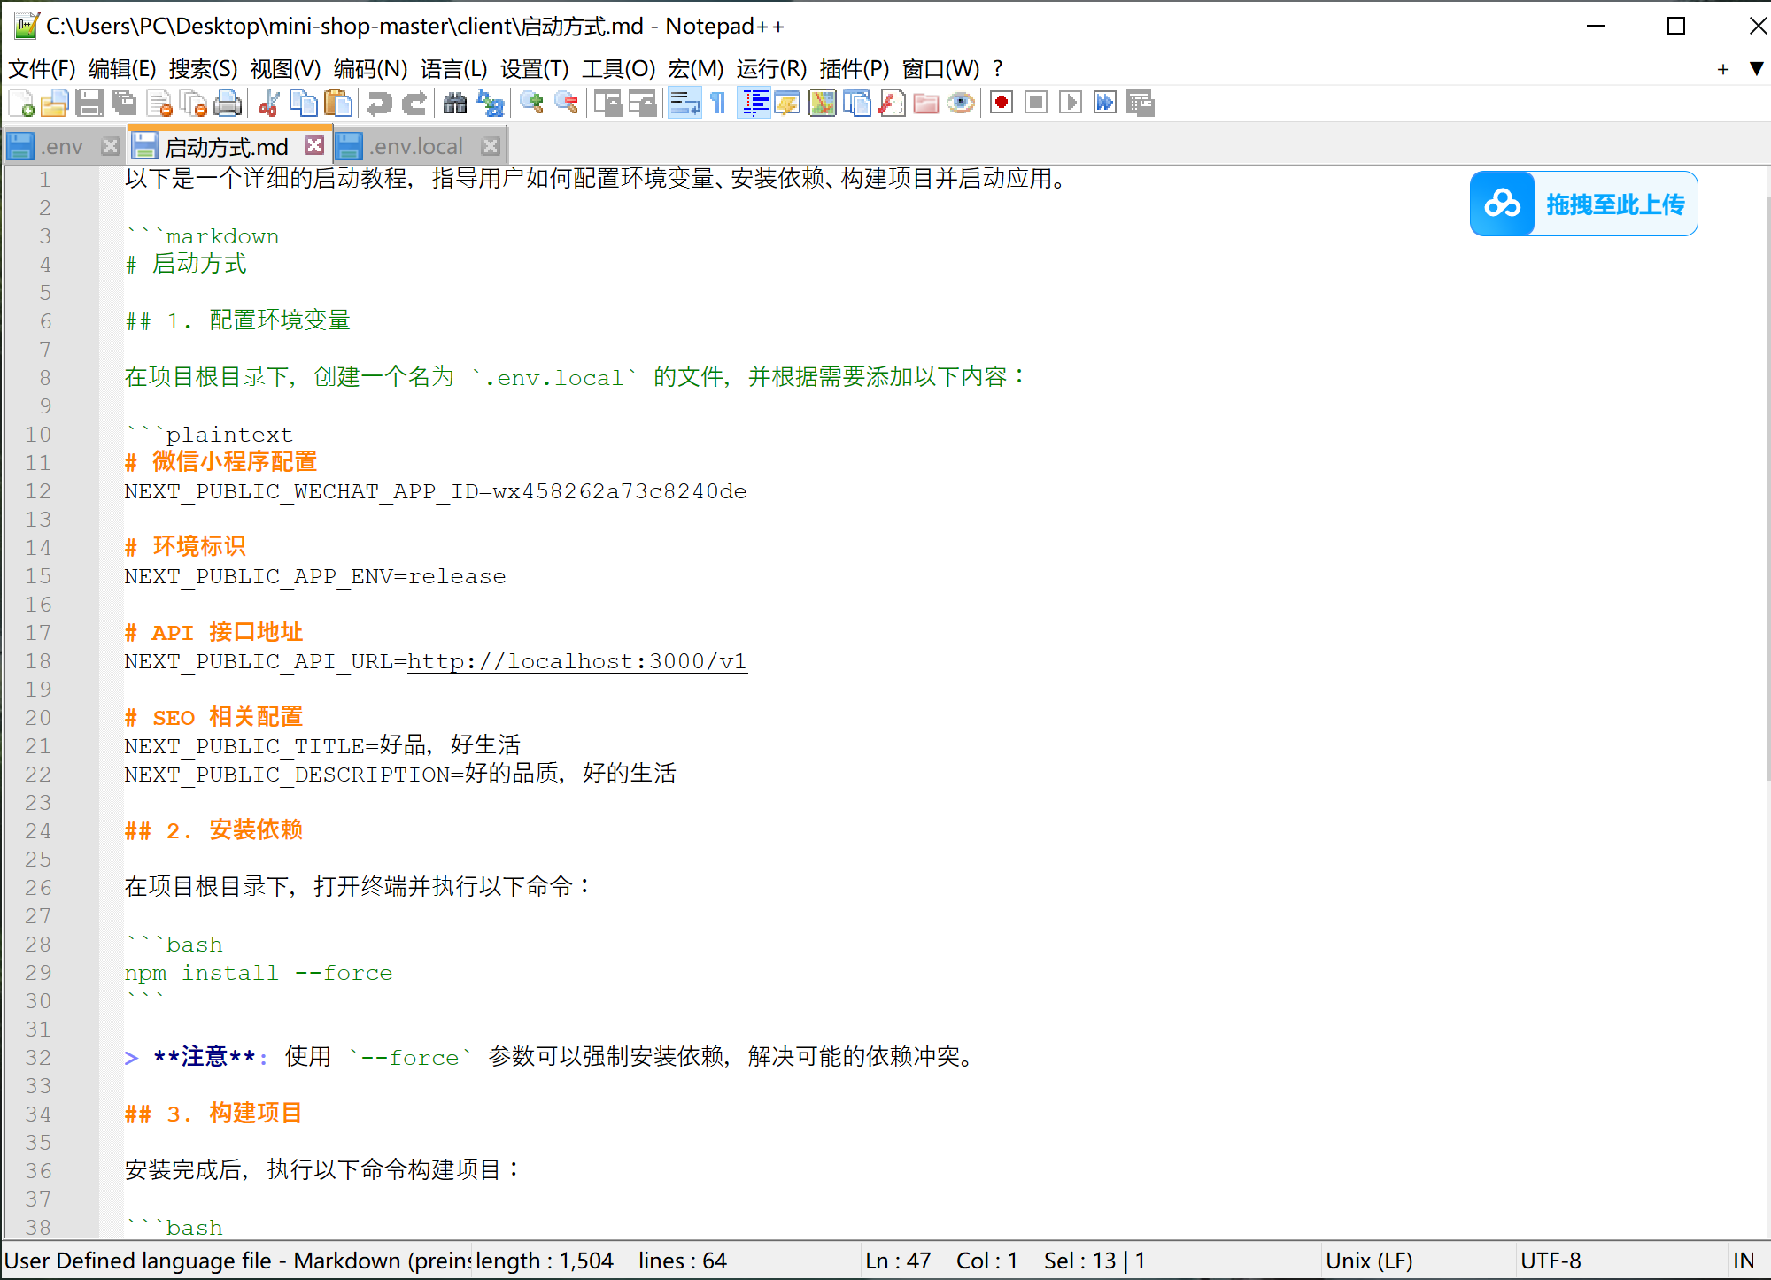Click the Replace icon in toolbar
This screenshot has height=1280, width=1771.
click(x=491, y=104)
